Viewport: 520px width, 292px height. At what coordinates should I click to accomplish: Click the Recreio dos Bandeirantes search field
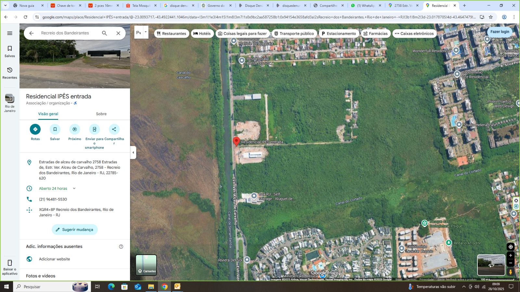coord(68,33)
